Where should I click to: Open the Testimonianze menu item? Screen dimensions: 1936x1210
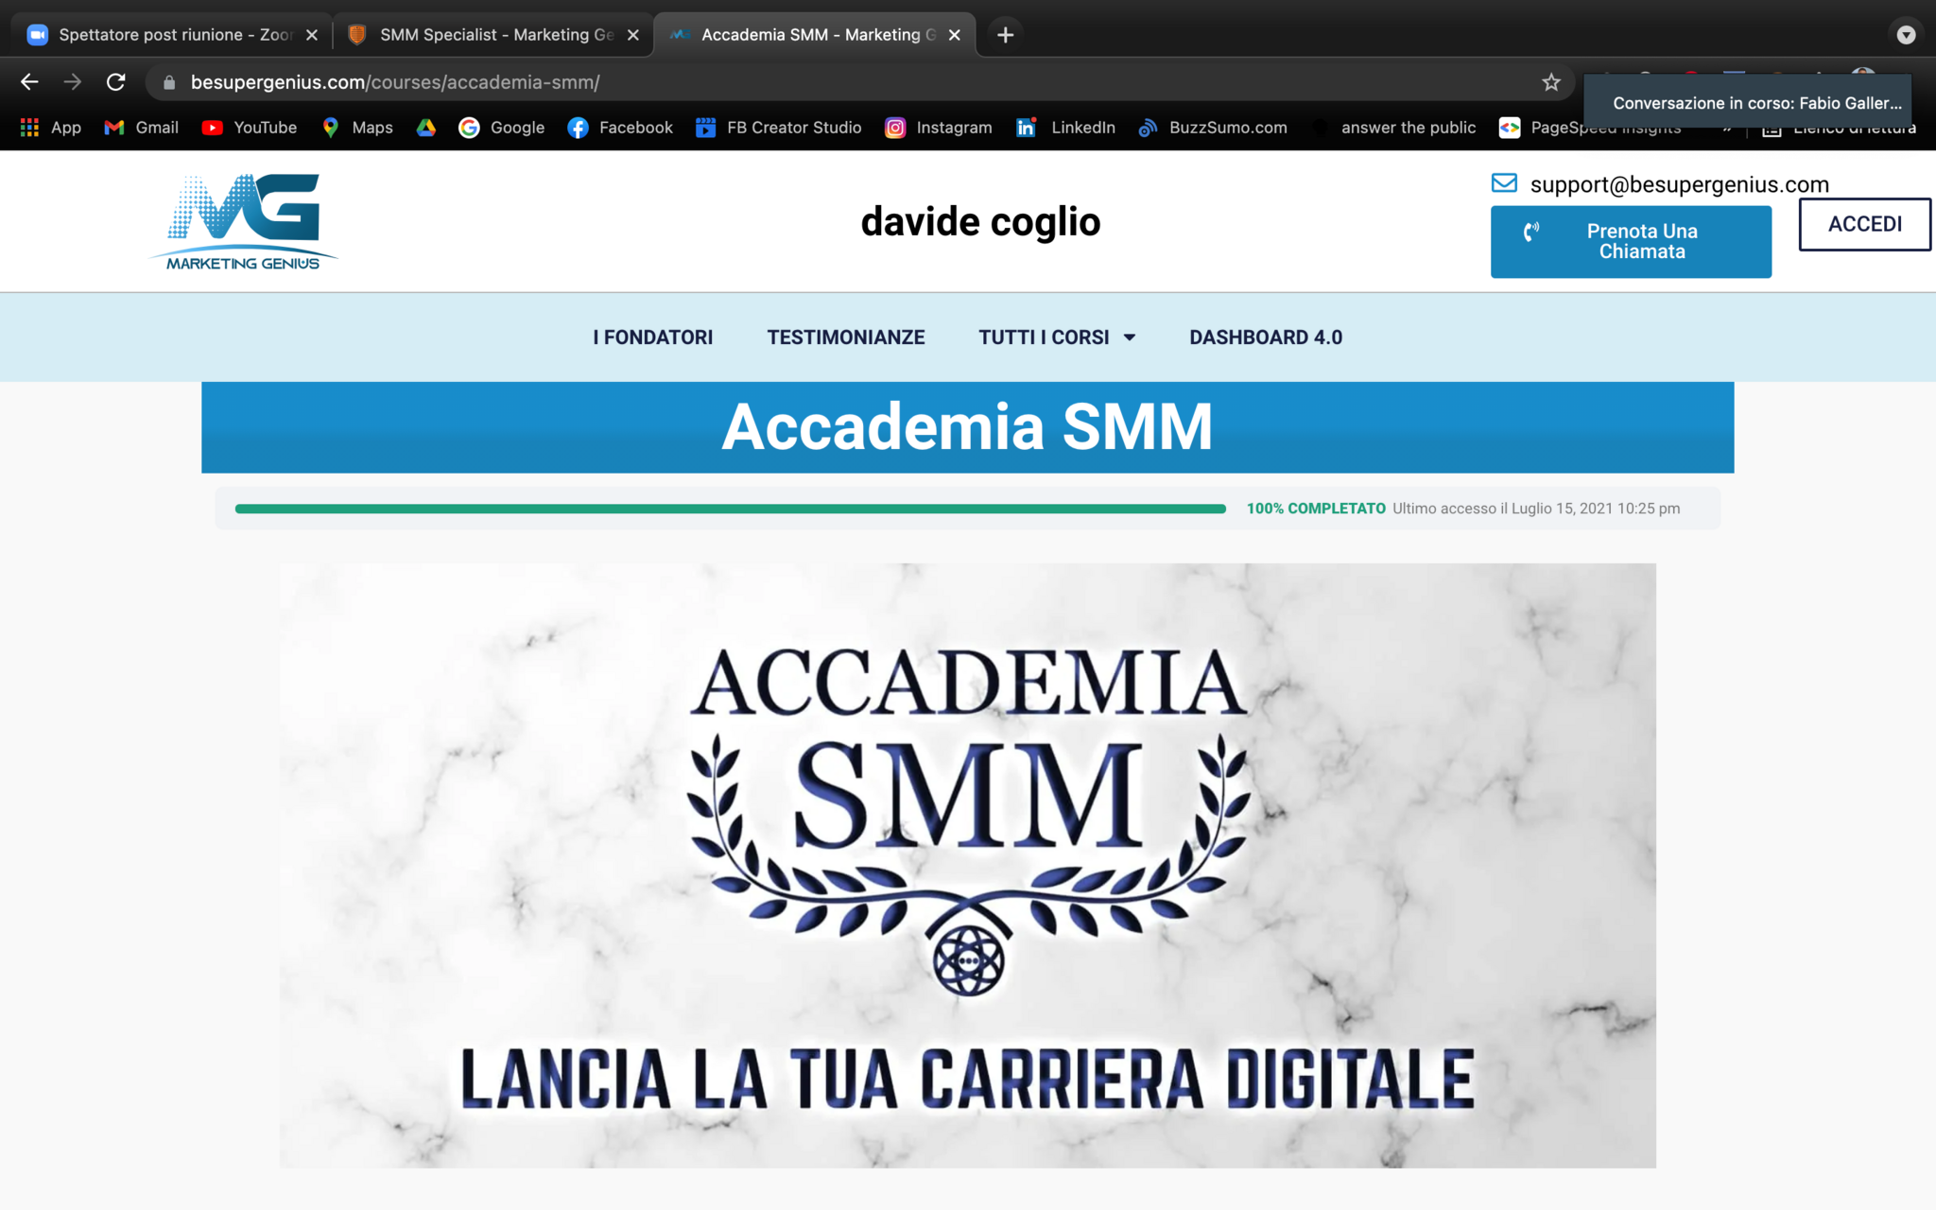coord(845,337)
